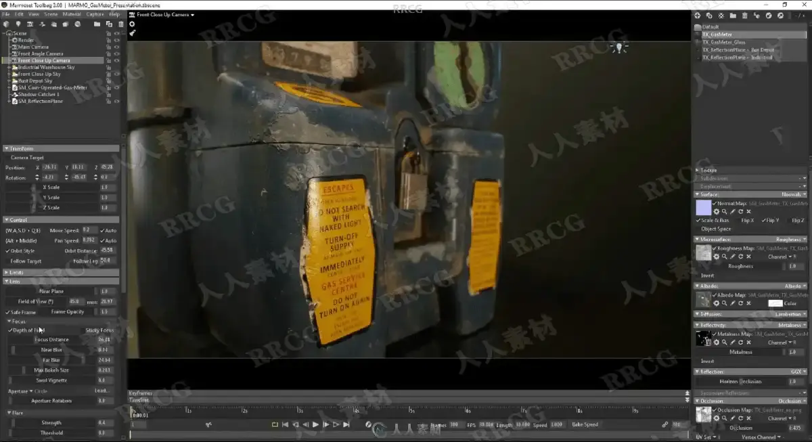Click the Albedo white color swatch
Image resolution: width=812 pixels, height=442 pixels.
point(775,304)
